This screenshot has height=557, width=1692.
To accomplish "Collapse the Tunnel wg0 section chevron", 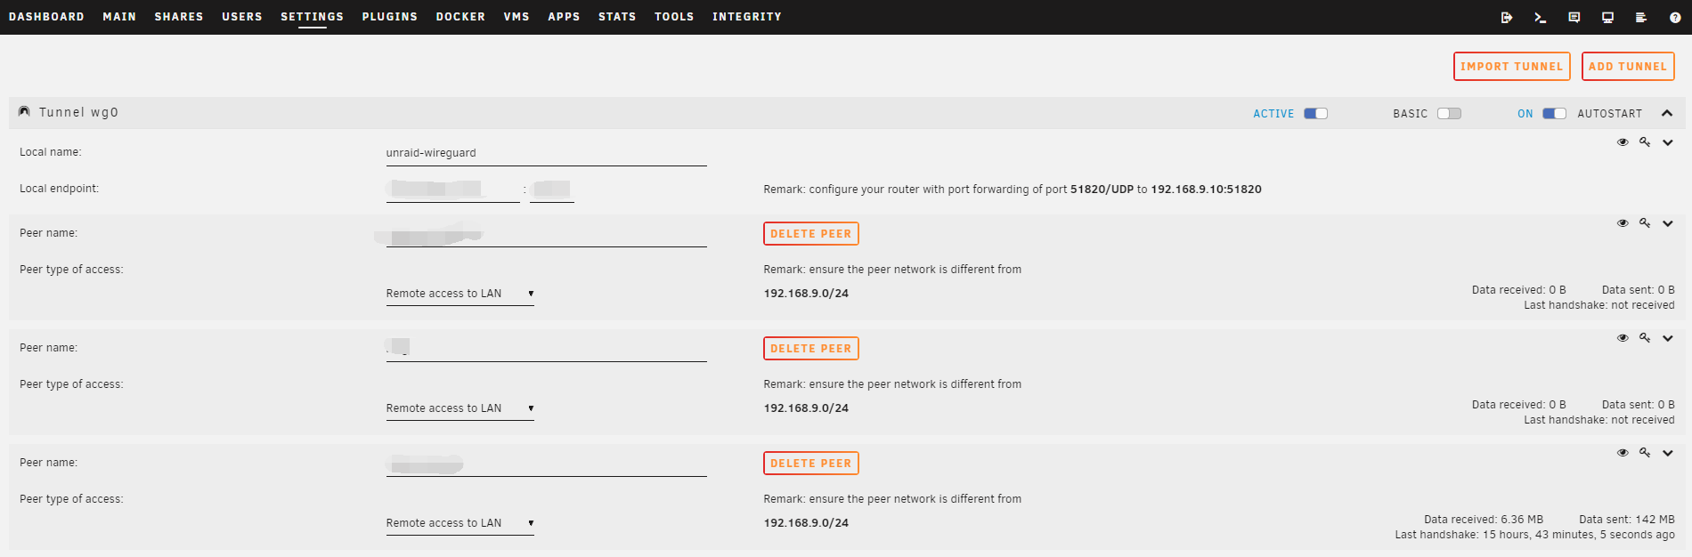I will pyautogui.click(x=1667, y=114).
